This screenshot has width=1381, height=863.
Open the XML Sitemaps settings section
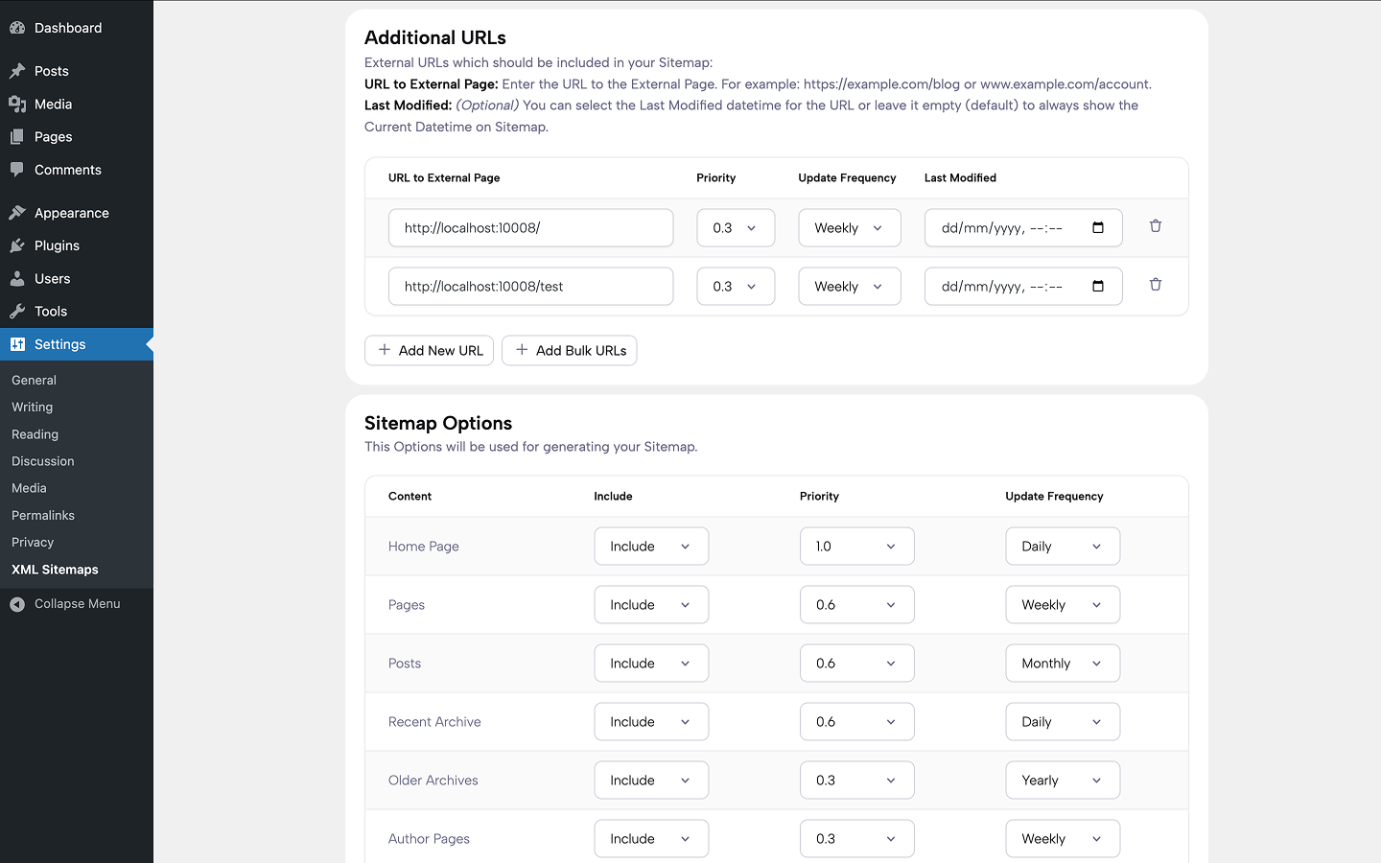54,569
